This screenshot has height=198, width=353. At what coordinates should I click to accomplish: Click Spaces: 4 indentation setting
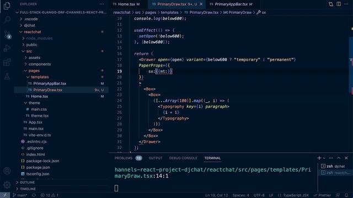pos(241,195)
